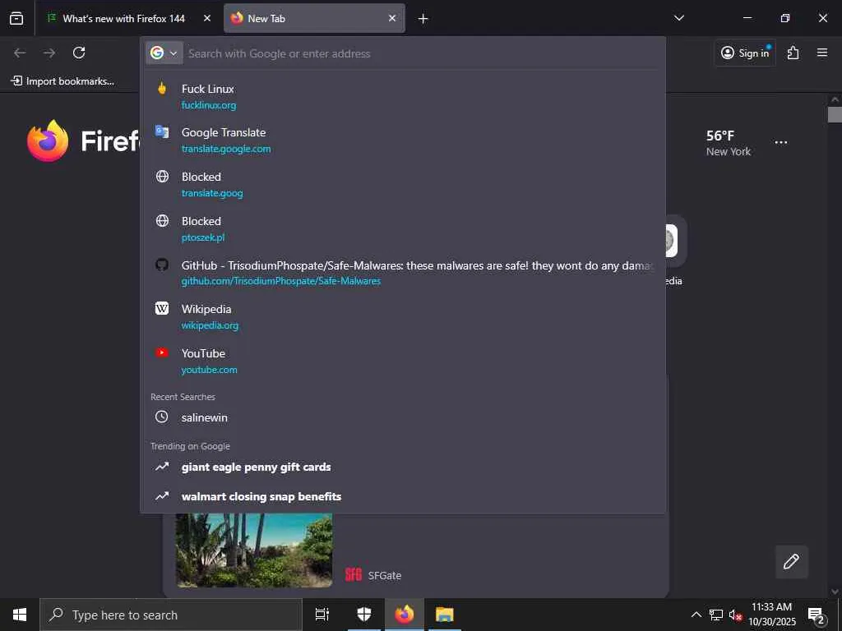Viewport: 842px width, 631px height.
Task: Select trending giant eagle penny gift cards
Action: point(257,467)
